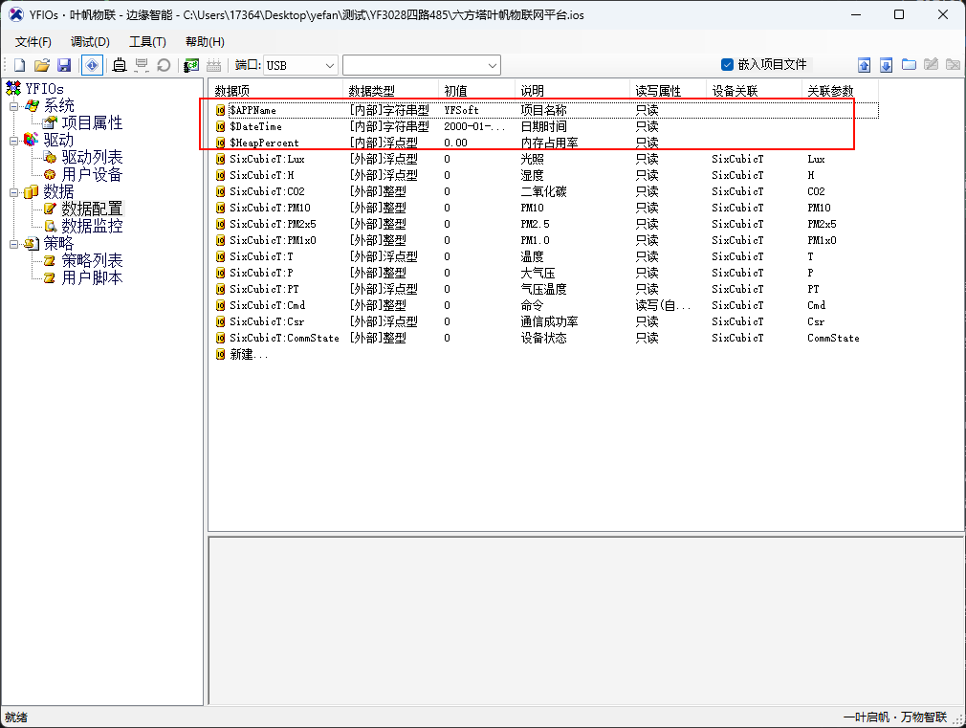Viewport: 966px width, 728px height.
Task: Click 新建... to add a data item
Action: point(249,355)
